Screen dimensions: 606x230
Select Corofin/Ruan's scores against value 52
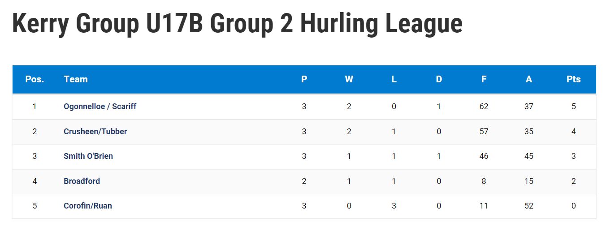[x=528, y=206]
